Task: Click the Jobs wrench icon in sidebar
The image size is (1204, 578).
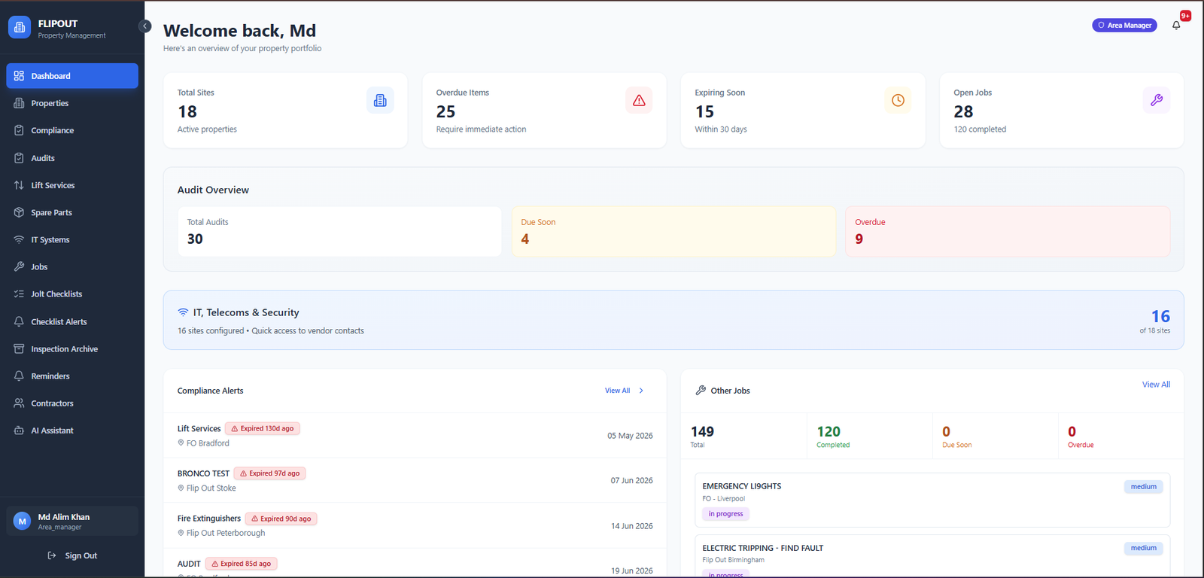Action: point(19,266)
